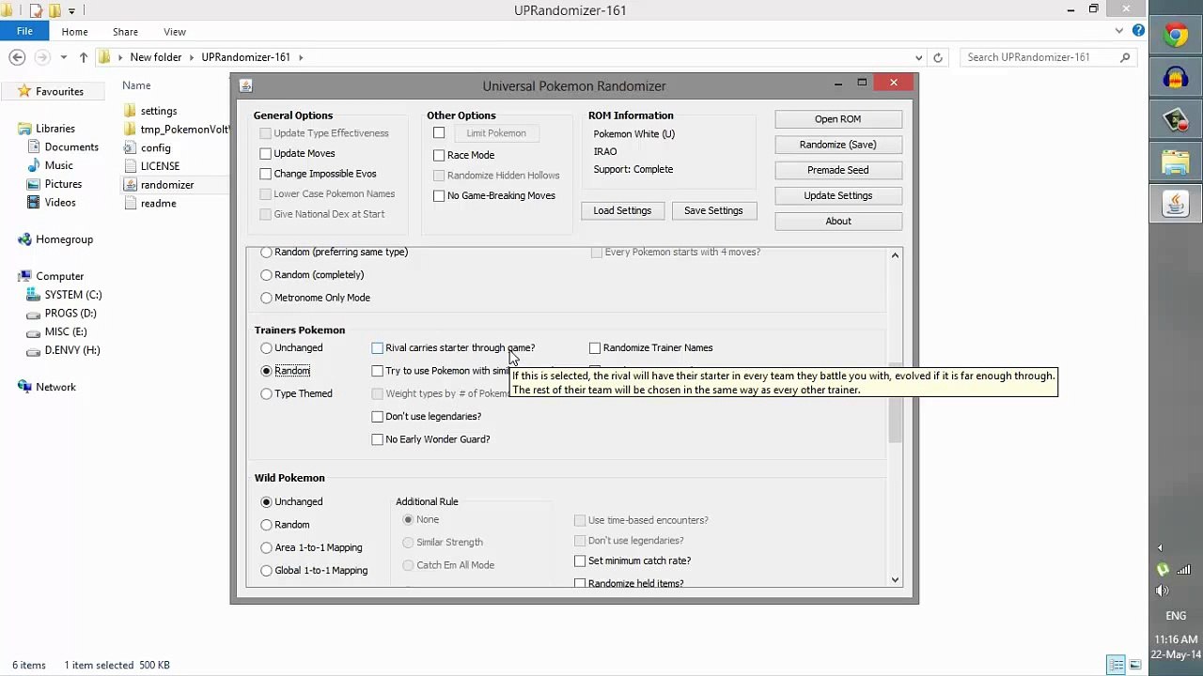
Task: Enable the Update Moves checkbox
Action: pyautogui.click(x=266, y=153)
